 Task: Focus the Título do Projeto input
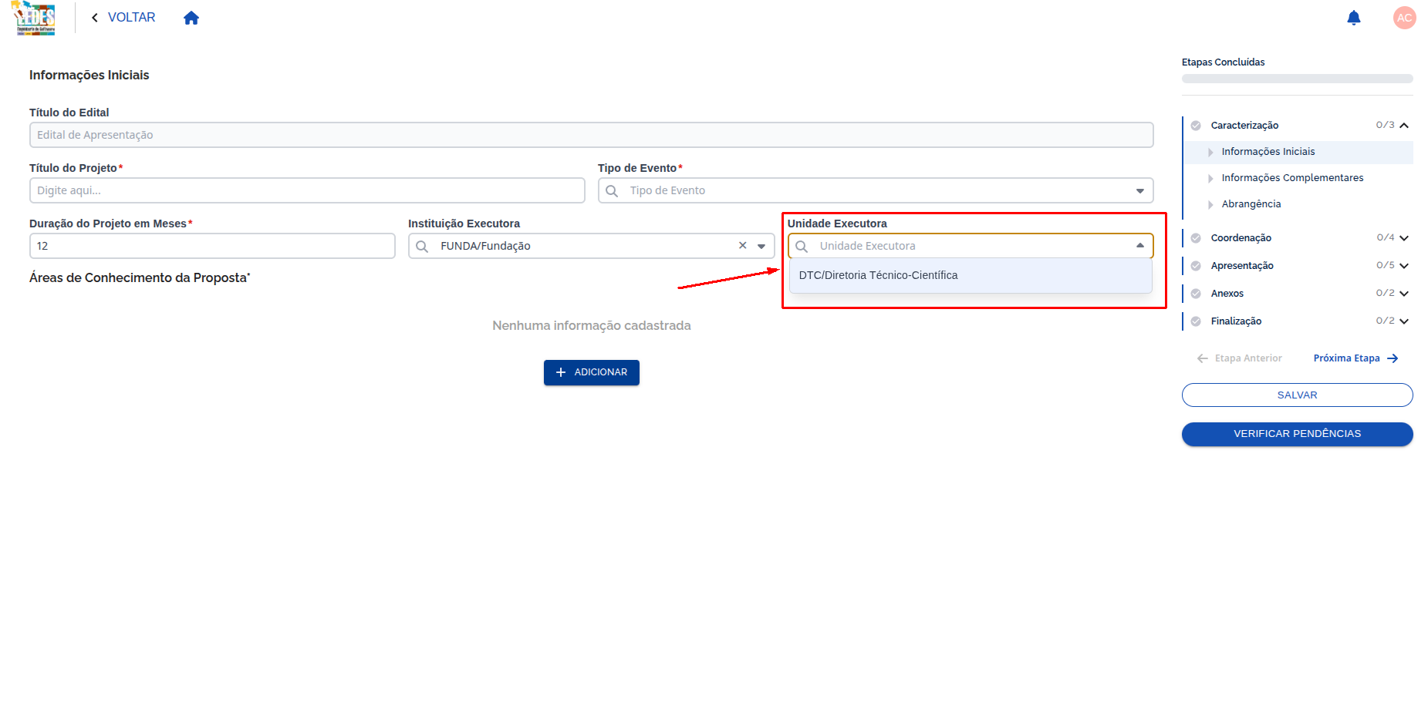(x=307, y=190)
